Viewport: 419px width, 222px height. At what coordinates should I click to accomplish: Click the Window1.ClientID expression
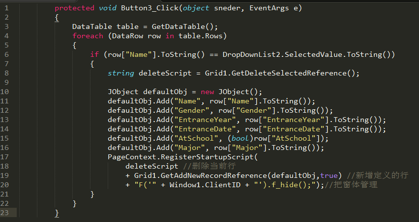205,185
